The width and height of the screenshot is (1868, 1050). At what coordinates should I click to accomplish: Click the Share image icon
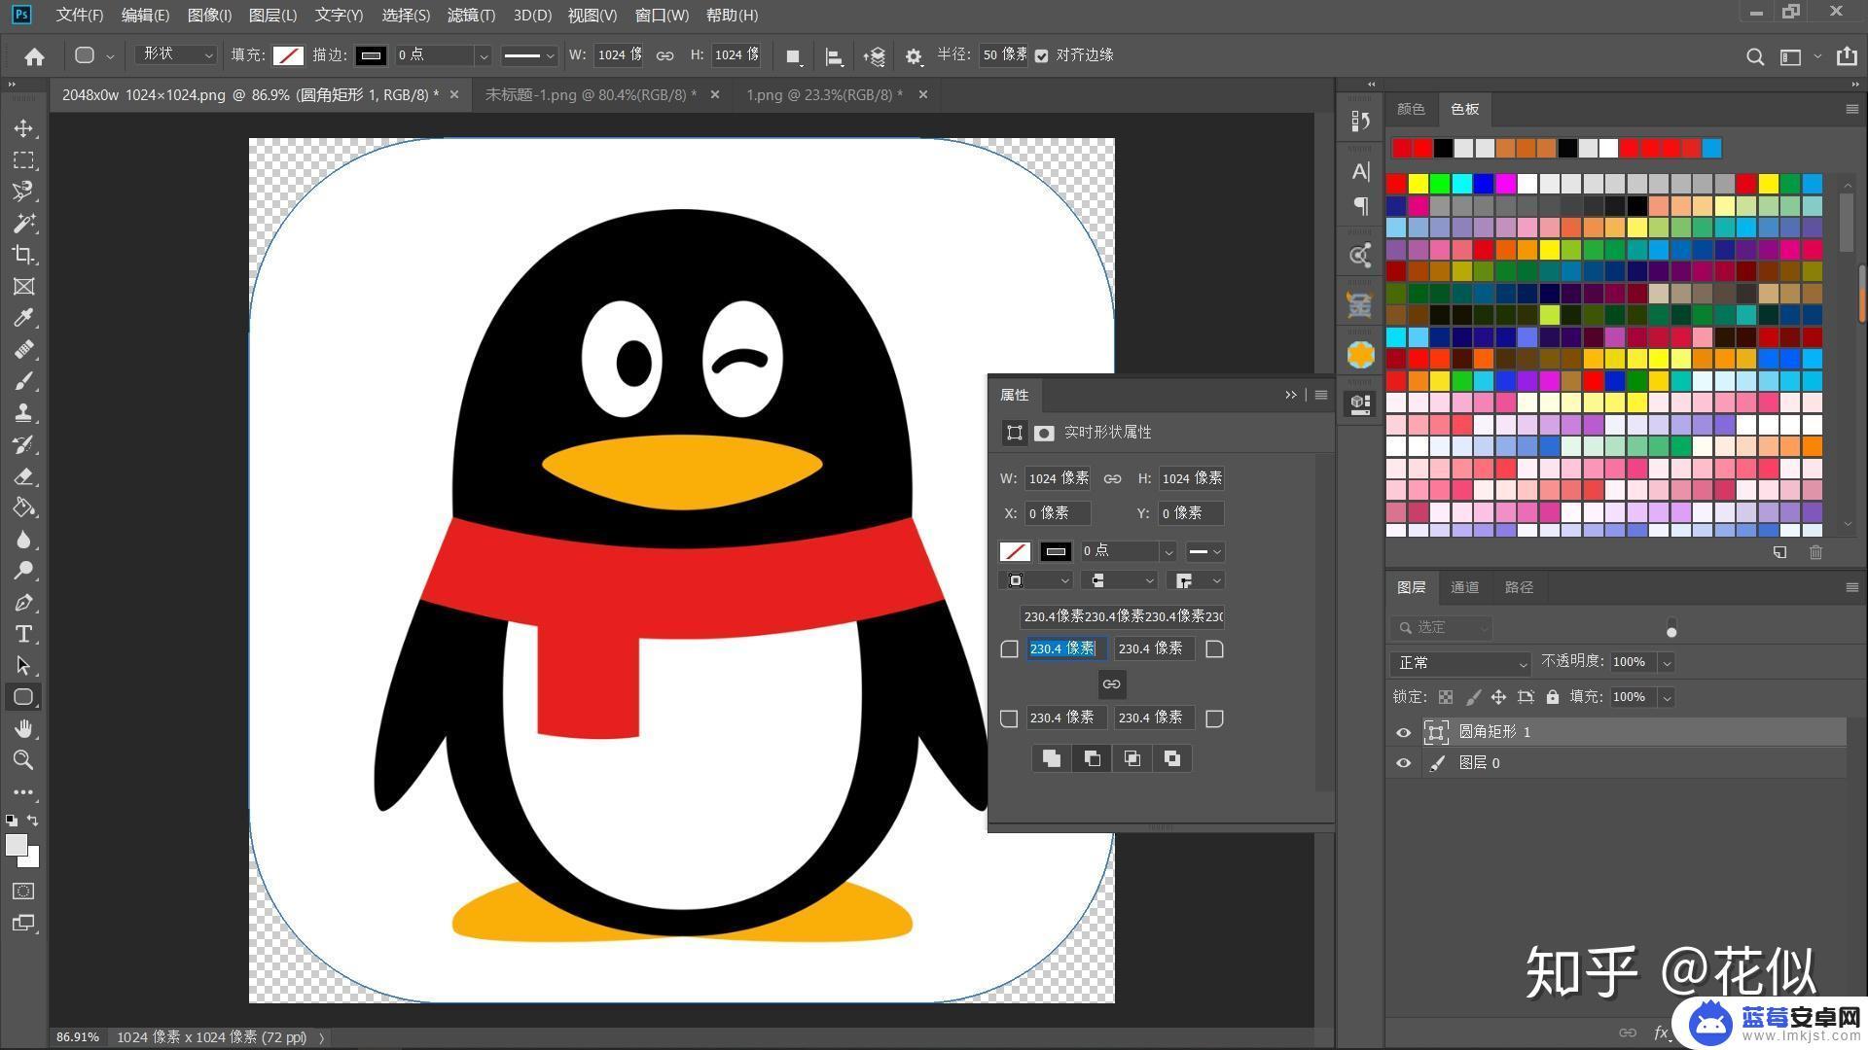click(1846, 56)
